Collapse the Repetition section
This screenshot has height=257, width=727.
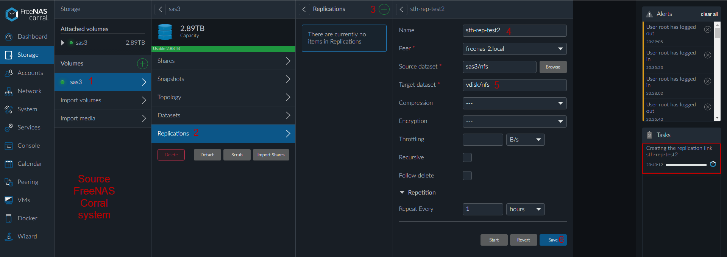(402, 193)
